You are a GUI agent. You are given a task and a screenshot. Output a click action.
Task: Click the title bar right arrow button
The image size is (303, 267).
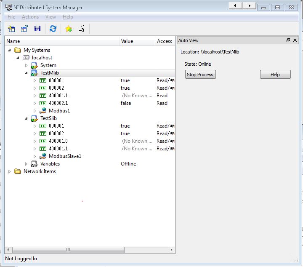(249, 6)
